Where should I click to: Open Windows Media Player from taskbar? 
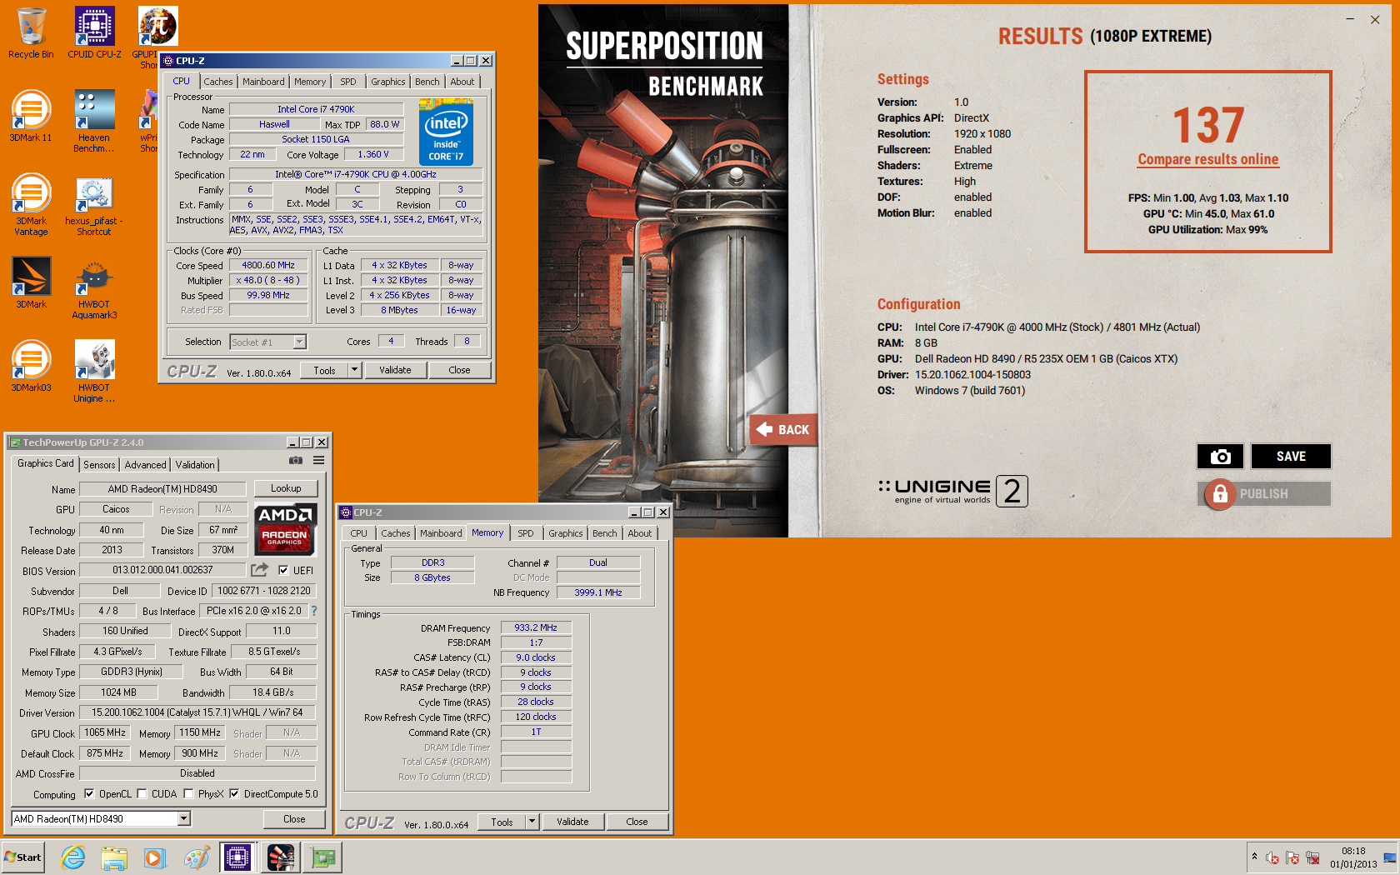[154, 857]
